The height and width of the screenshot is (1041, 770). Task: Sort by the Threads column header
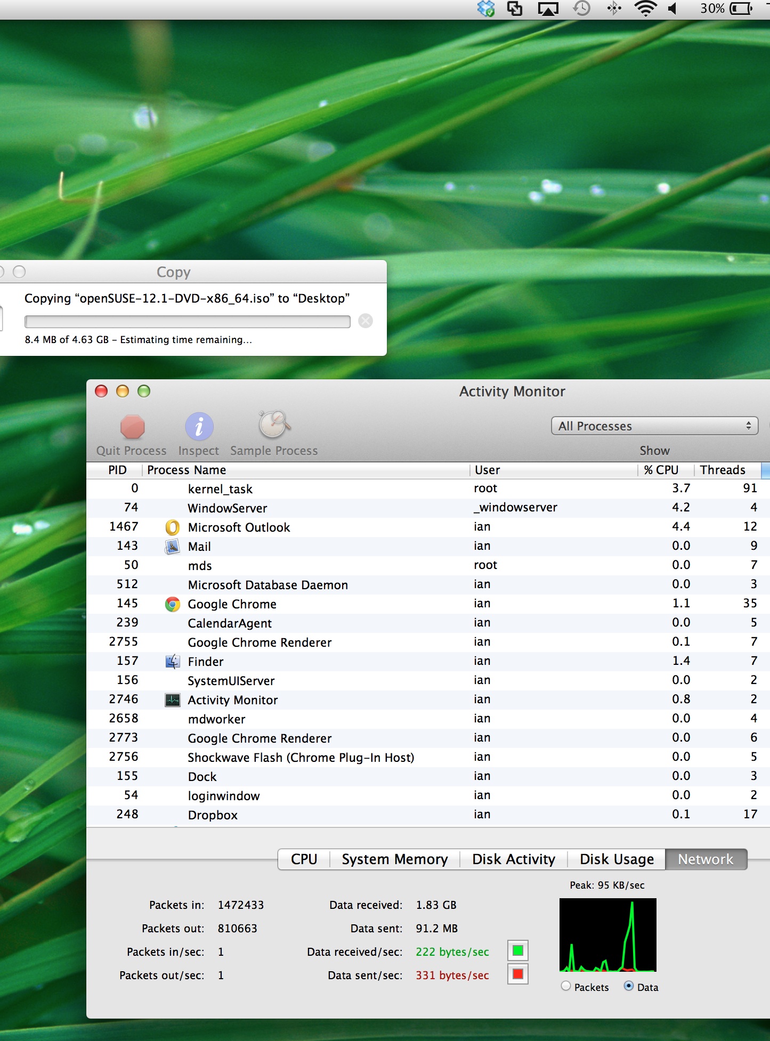point(727,470)
